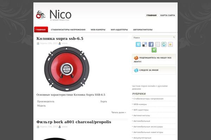Share via the Facebook icon
Image resolution: width=211 pixels, height=140 pixels.
[151, 44]
